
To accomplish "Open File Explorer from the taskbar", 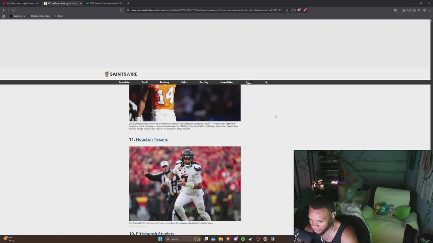I will pyautogui.click(x=221, y=239).
